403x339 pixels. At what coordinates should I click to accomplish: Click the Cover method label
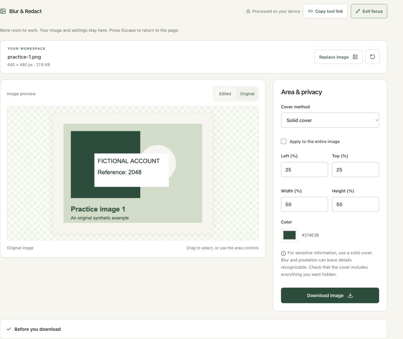pyautogui.click(x=295, y=107)
